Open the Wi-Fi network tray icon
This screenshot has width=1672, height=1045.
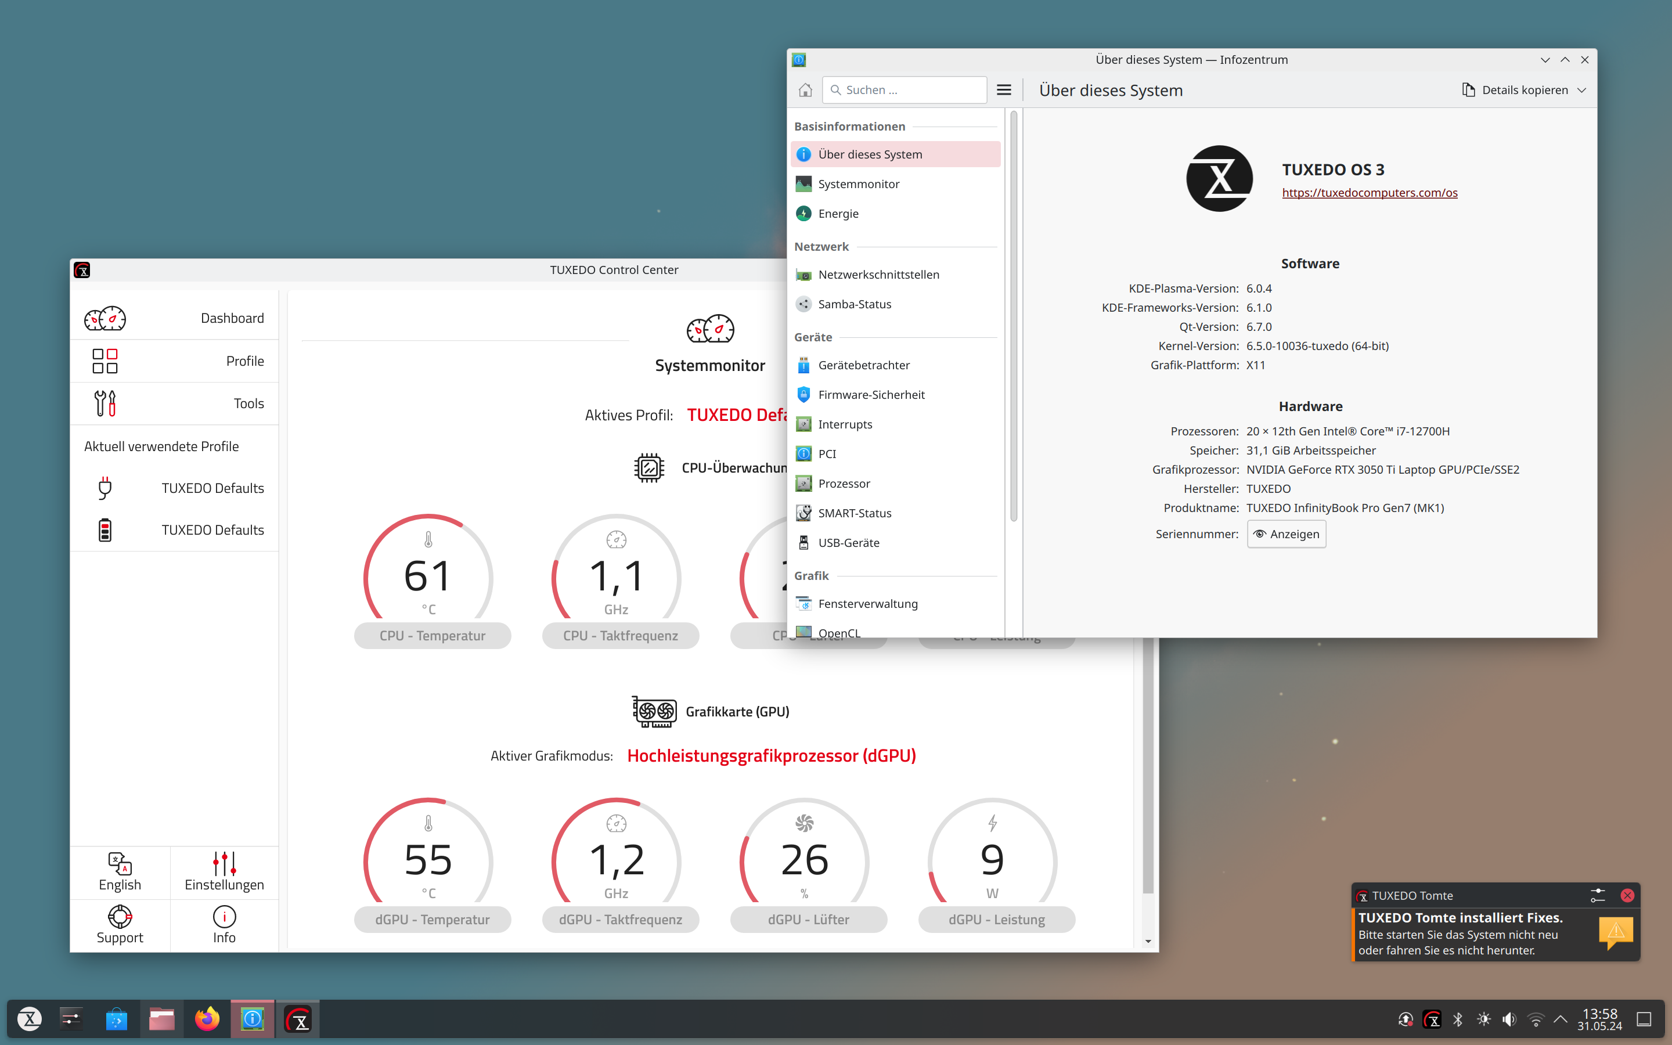coord(1535,1019)
